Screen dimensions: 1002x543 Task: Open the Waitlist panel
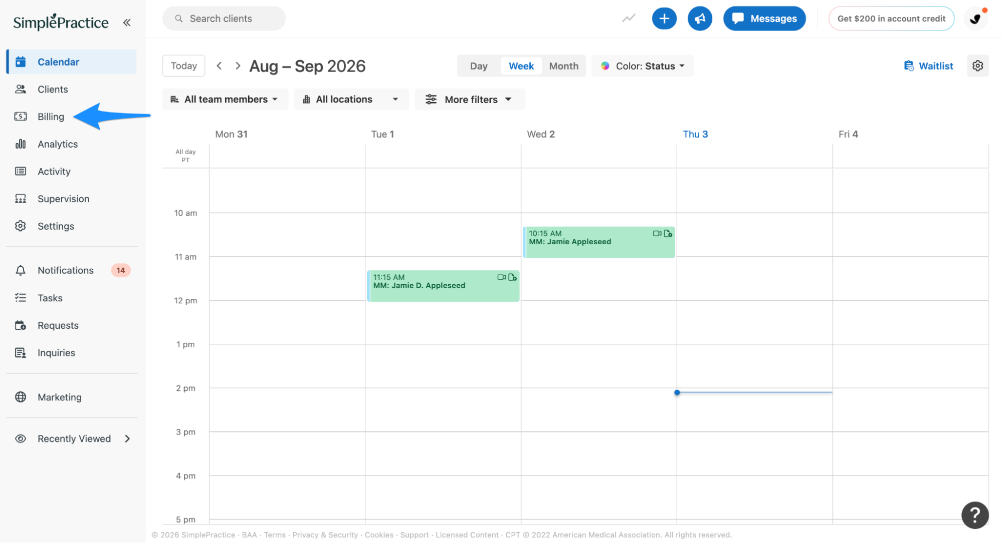pos(928,66)
